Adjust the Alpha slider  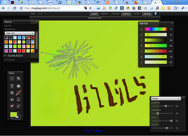coord(156,62)
